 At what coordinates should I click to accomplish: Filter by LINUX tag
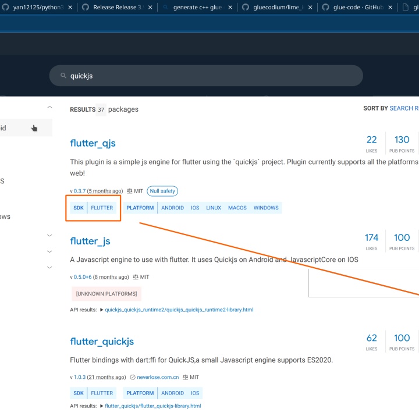coord(214,208)
